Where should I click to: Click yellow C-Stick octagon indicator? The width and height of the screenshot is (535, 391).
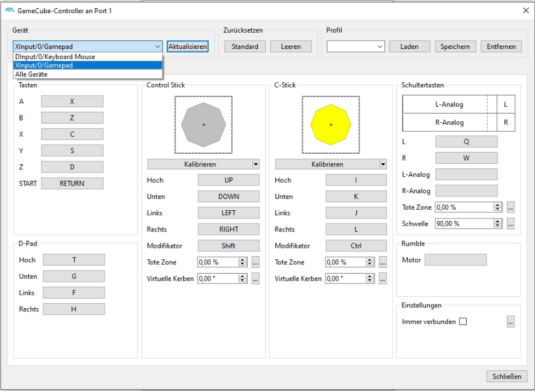click(x=331, y=125)
